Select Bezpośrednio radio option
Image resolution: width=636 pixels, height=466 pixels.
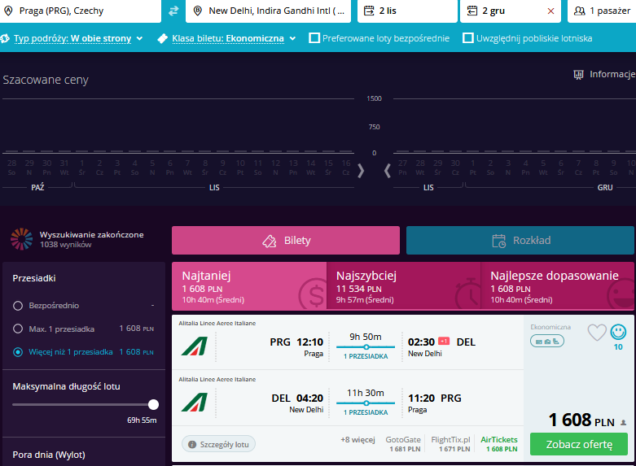tap(18, 306)
